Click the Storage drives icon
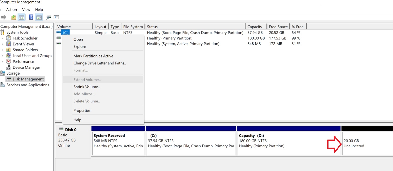Screen dimensions: 393x171 point(2,73)
